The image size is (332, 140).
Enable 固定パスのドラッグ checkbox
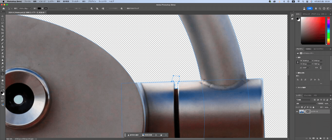[125, 9]
